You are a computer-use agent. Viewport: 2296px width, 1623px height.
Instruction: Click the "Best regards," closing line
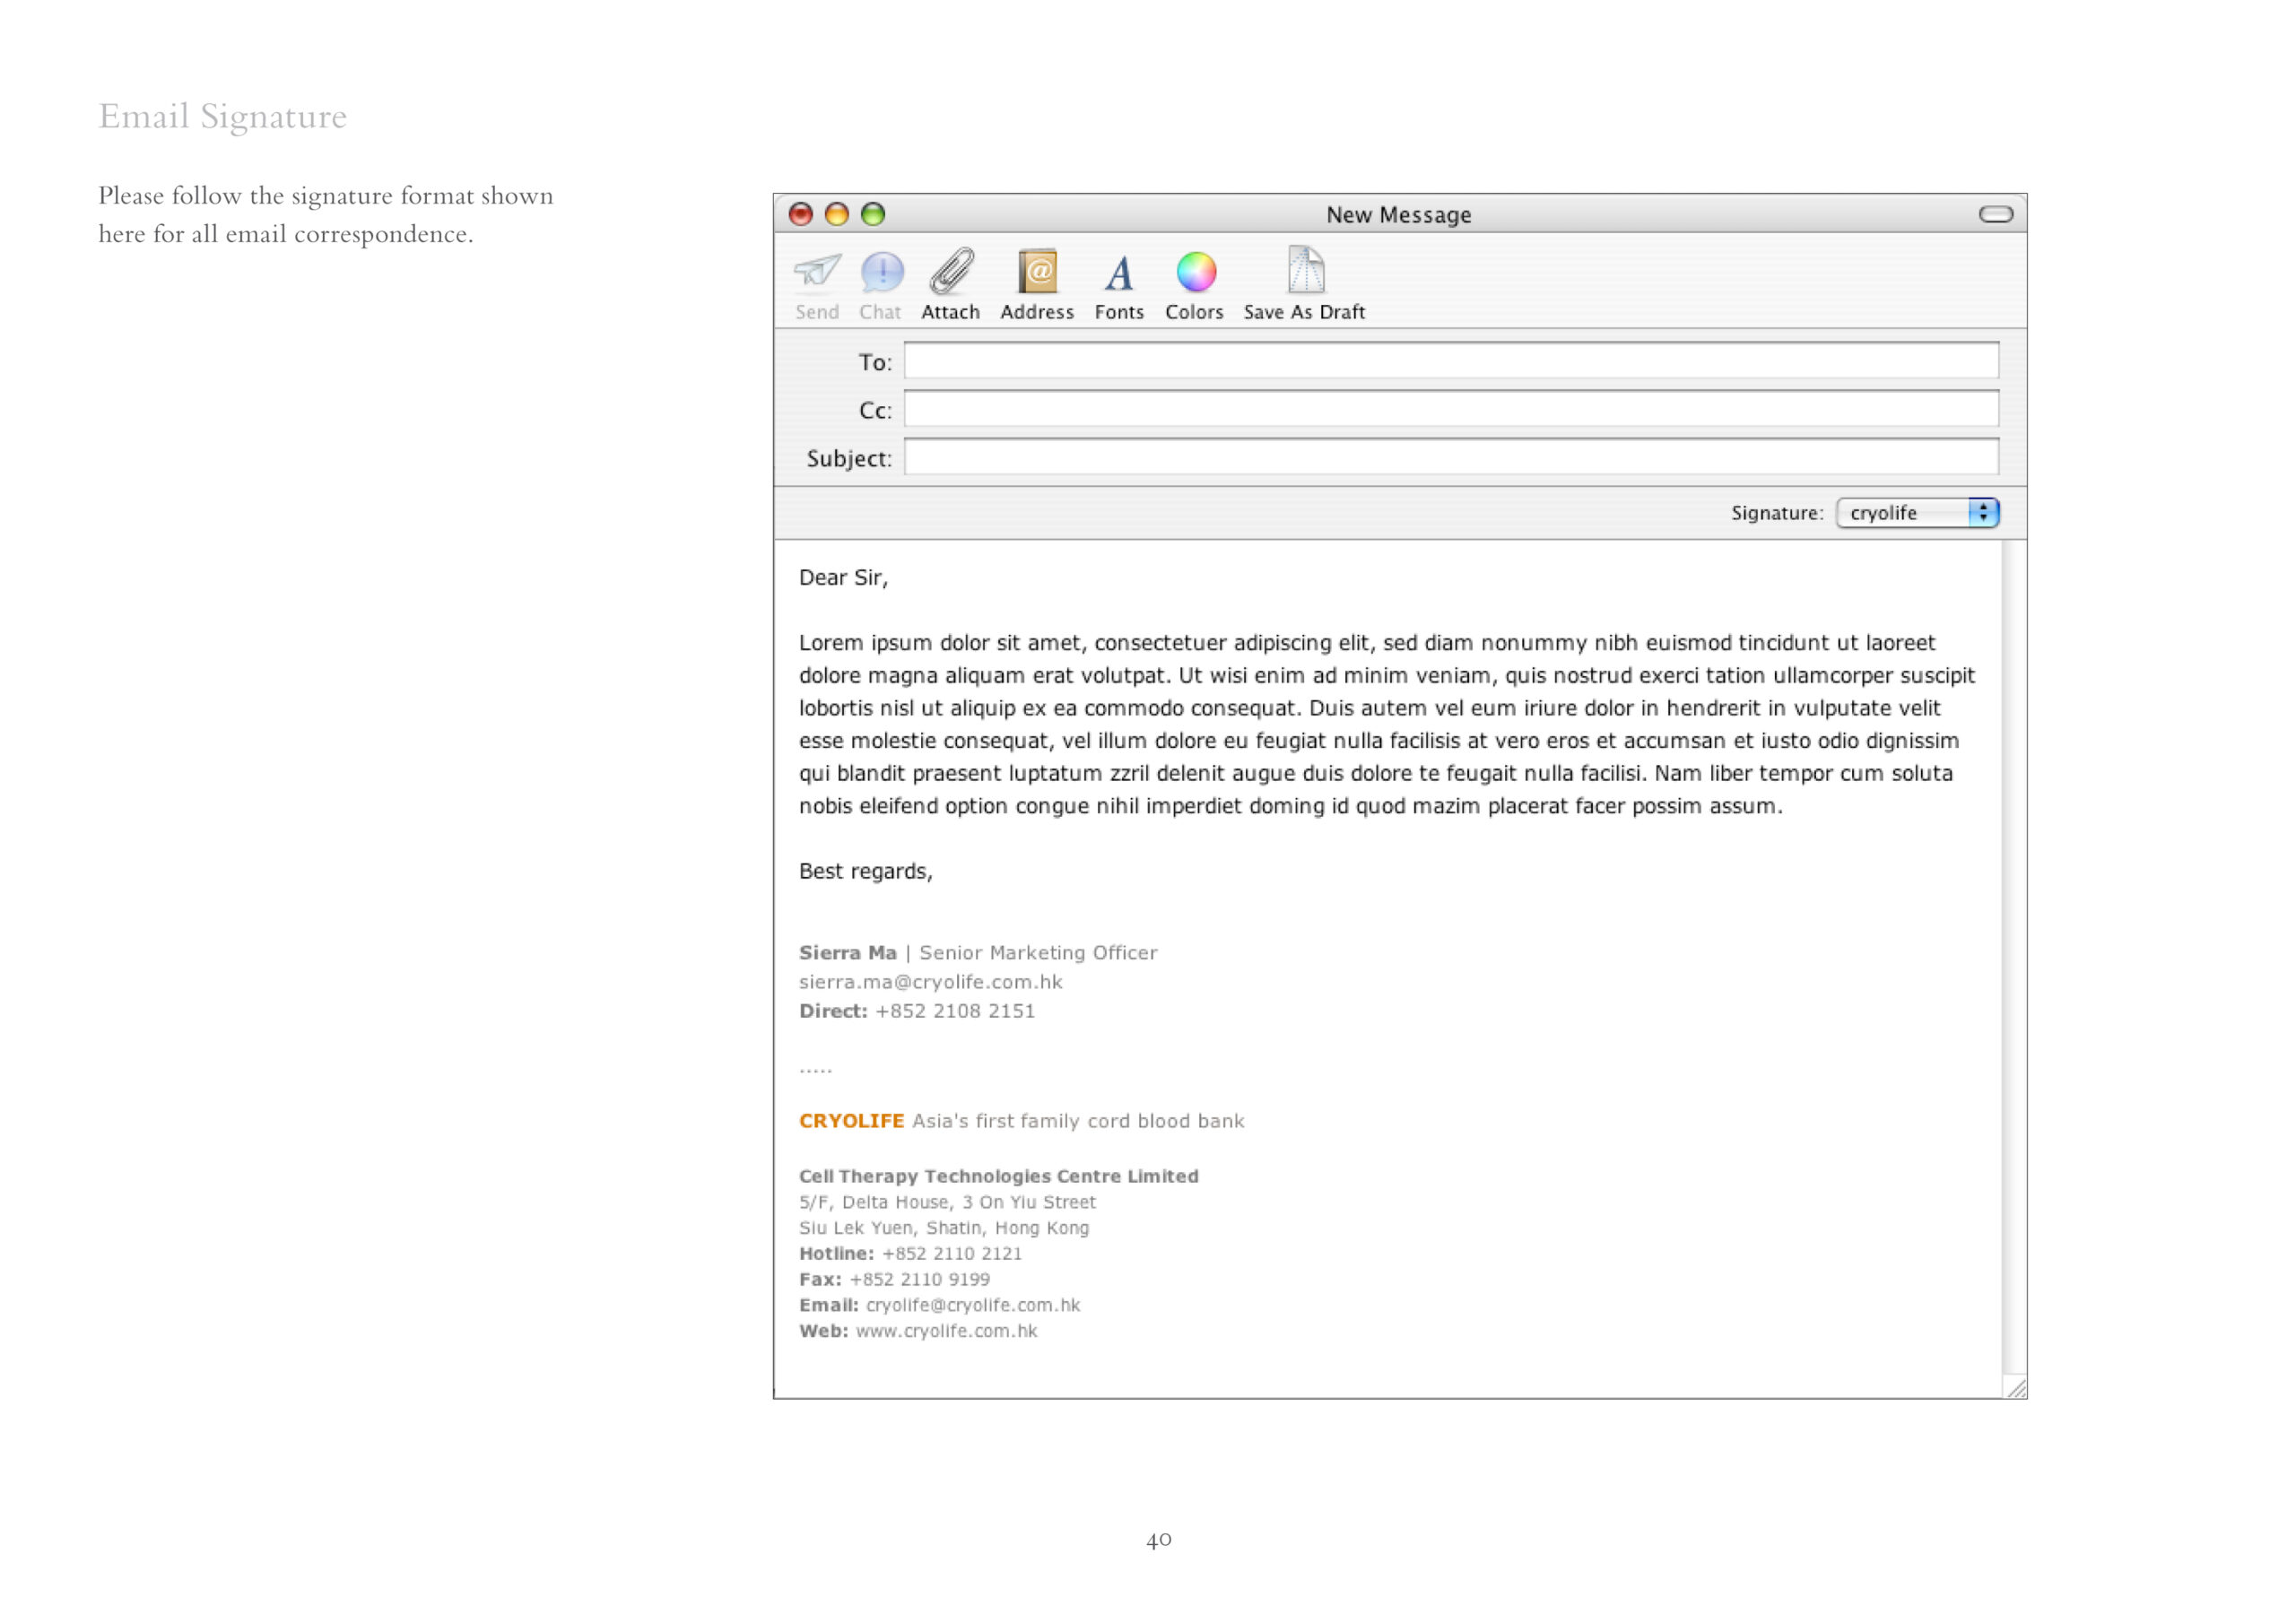pos(866,872)
